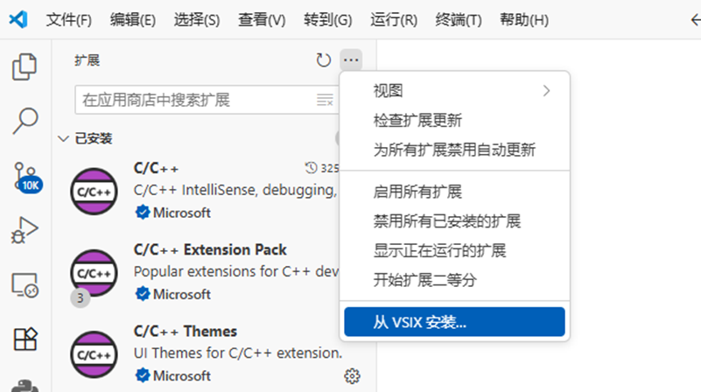This screenshot has height=392, width=701.
Task: Click the extensions more actions ellipsis
Action: point(351,60)
